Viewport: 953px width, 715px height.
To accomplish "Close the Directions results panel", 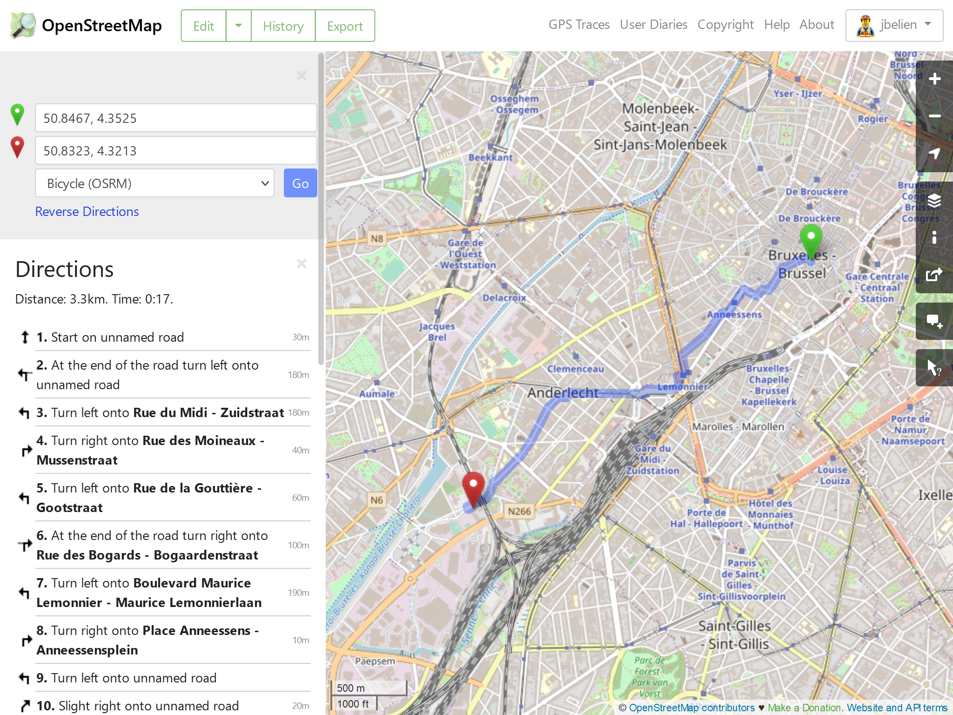I will pos(301,263).
